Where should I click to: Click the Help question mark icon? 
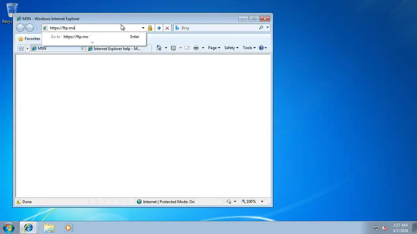pyautogui.click(x=261, y=48)
